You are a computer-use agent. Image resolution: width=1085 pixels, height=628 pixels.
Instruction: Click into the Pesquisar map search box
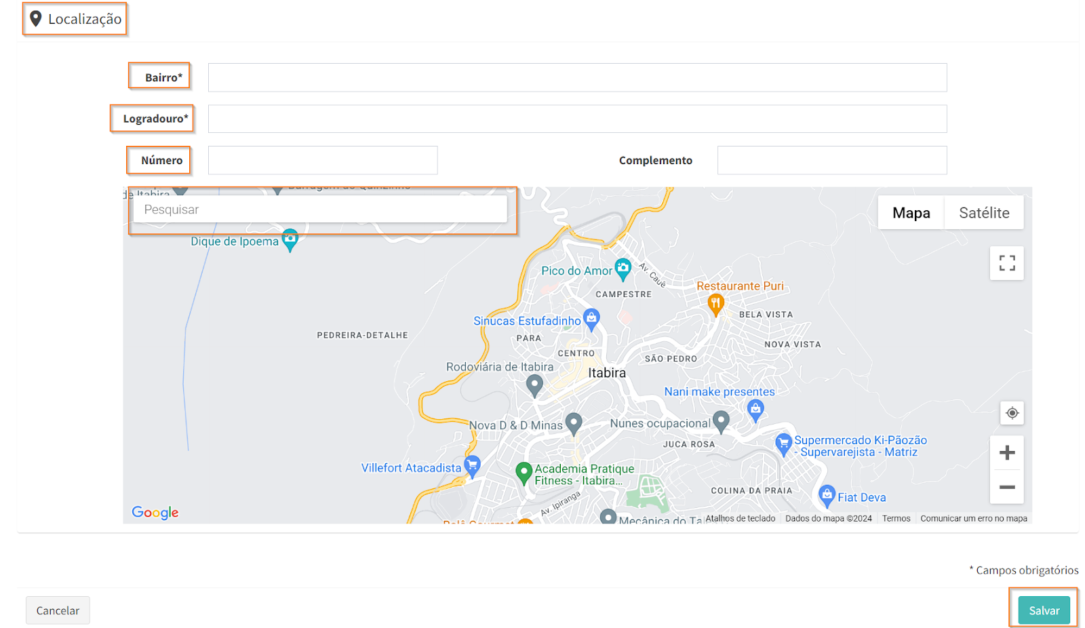tap(320, 210)
